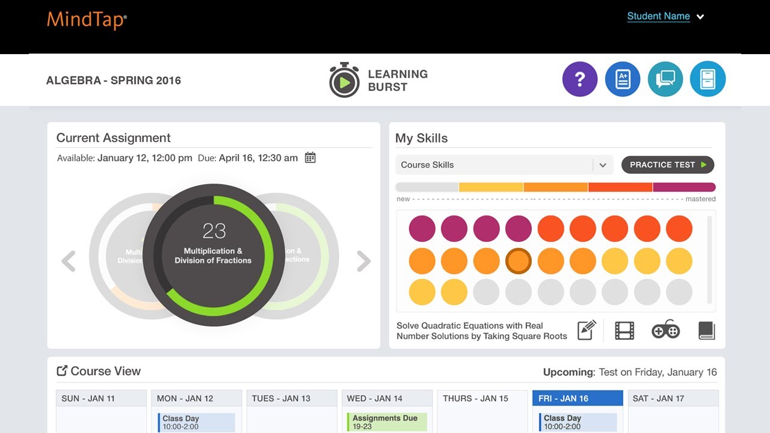The image size is (770, 433).
Task: Click the 'Solve Quadratic Equations with Real Number Solutions' text
Action: point(482,331)
